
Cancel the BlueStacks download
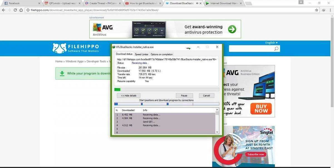coord(207,96)
